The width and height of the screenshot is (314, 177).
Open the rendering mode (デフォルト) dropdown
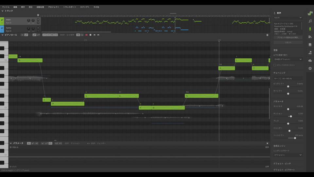pyautogui.click(x=288, y=155)
